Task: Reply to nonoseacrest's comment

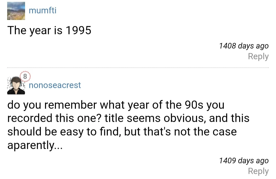Action: [258, 171]
